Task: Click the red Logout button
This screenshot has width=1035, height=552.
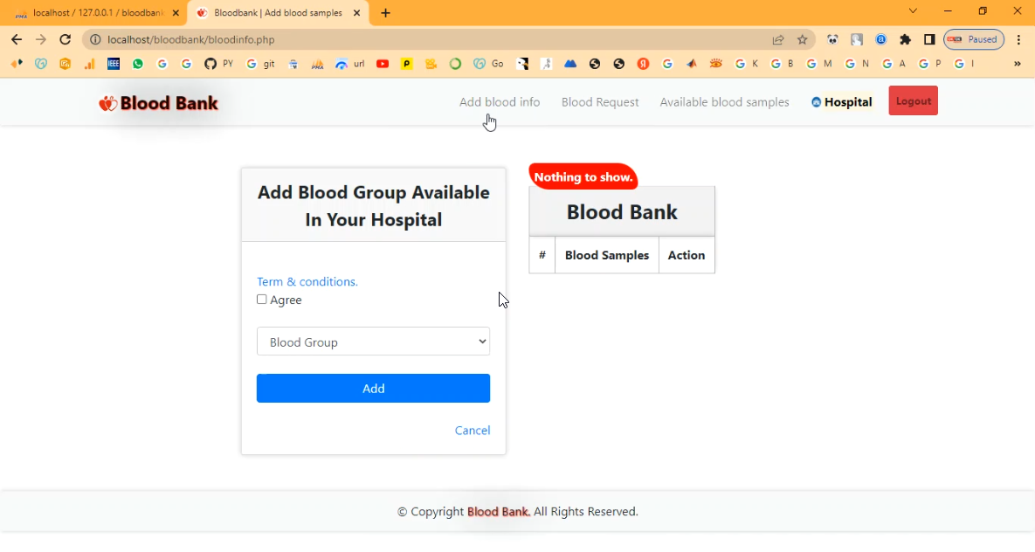Action: (x=914, y=101)
